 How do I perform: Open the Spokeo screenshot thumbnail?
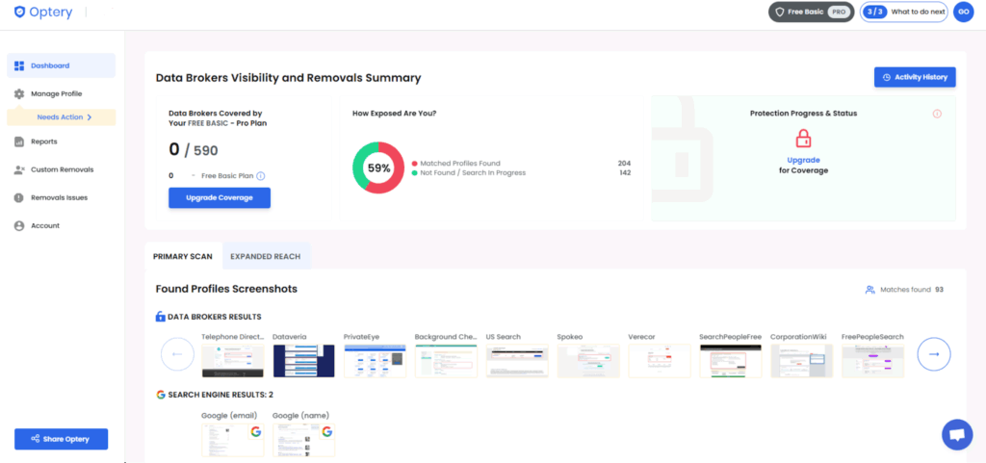click(588, 361)
